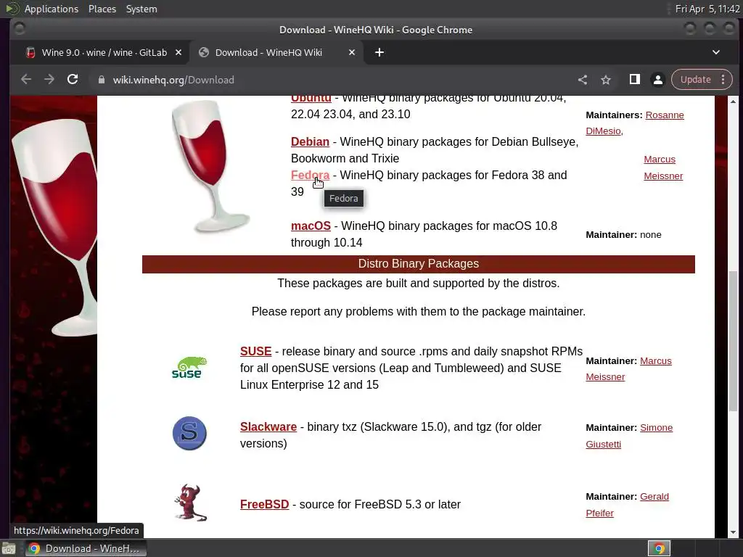This screenshot has height=557, width=743.
Task: Open the SUSE packages link
Action: [256, 351]
